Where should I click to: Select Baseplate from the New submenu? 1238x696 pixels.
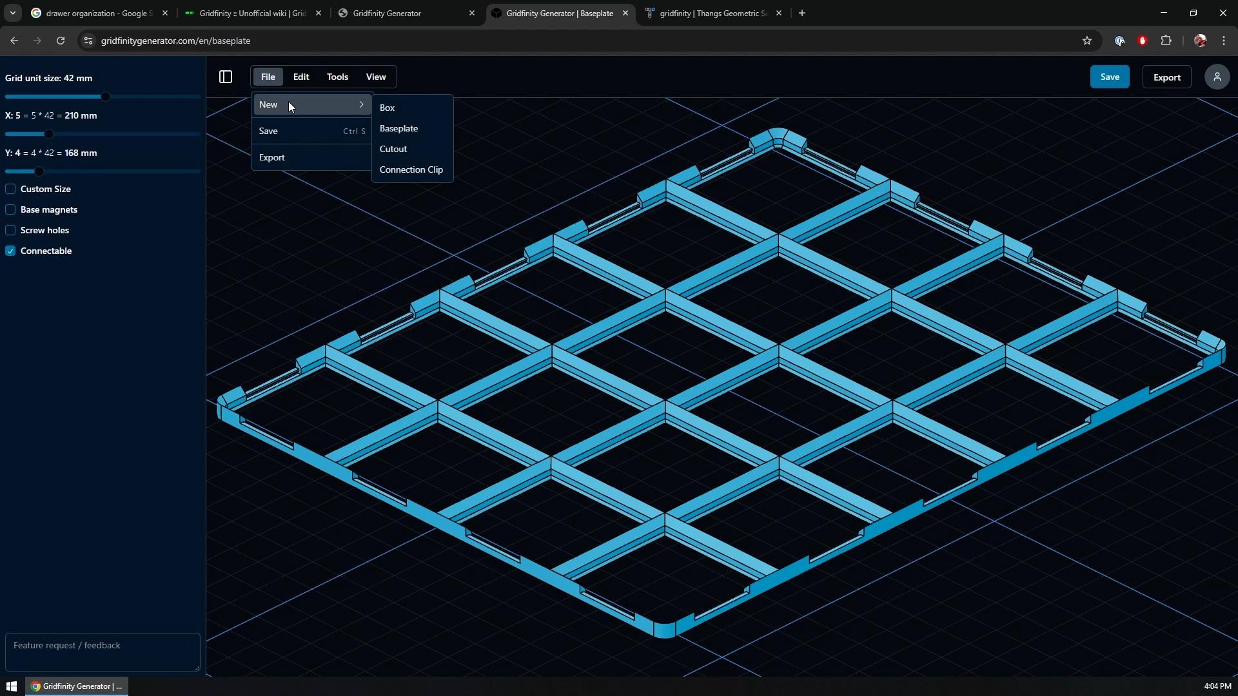point(398,128)
